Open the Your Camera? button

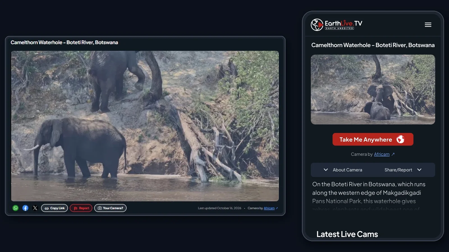110,208
